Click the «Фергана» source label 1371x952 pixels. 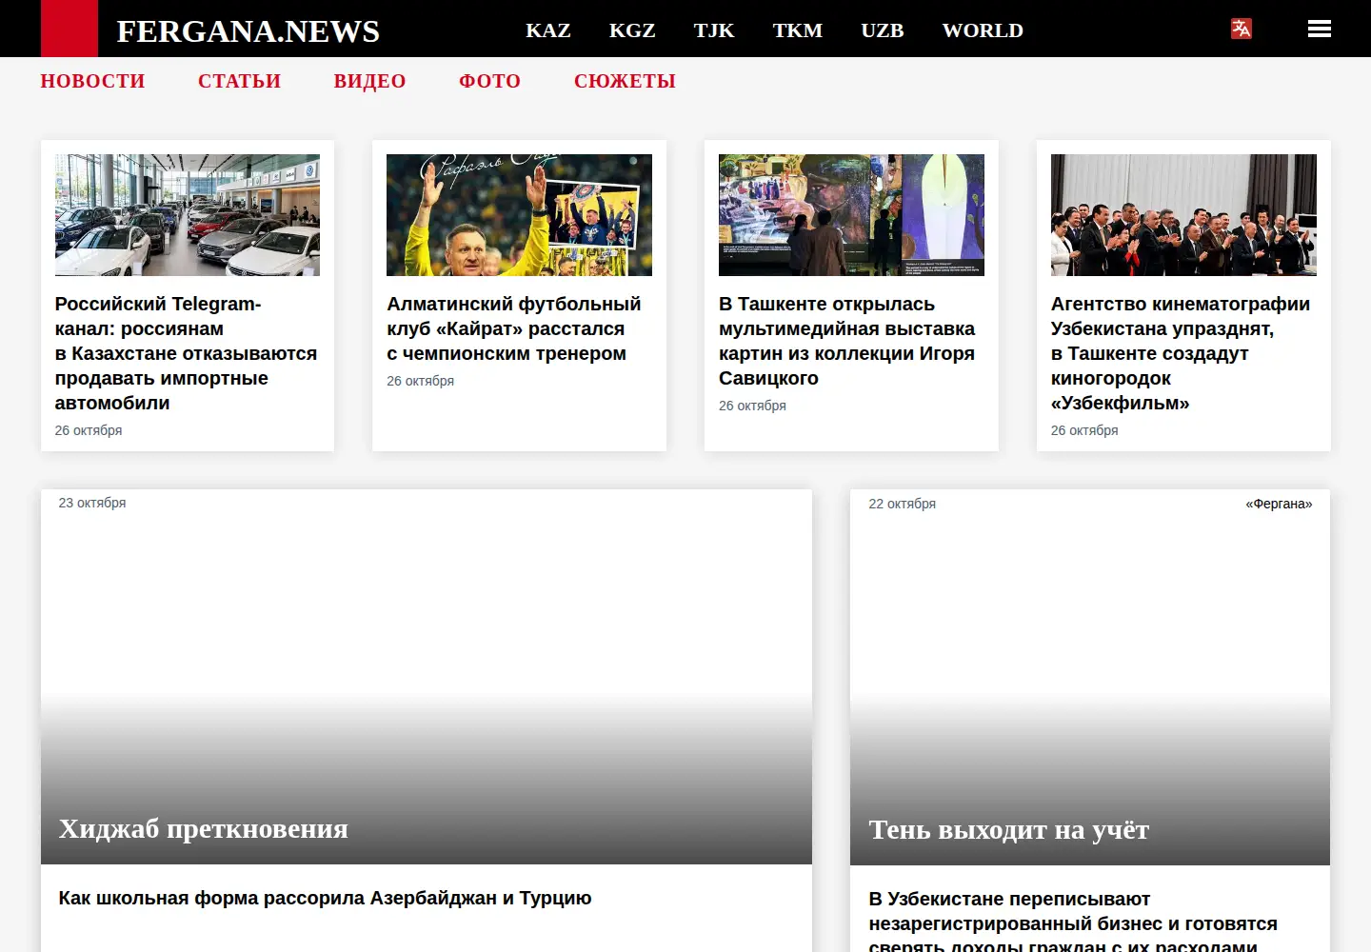pos(1279,504)
